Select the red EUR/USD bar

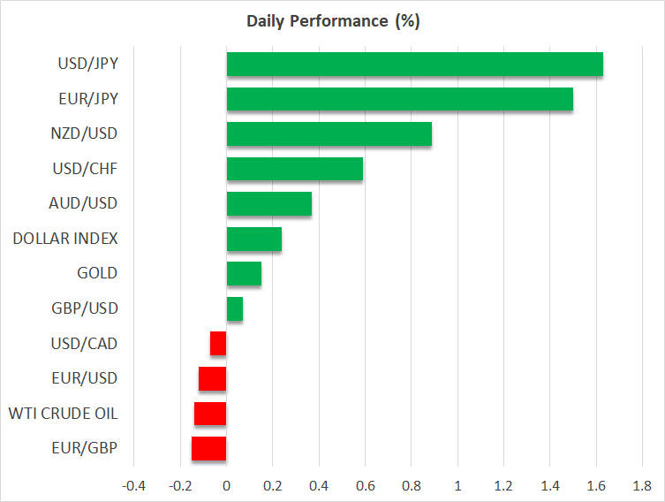pos(212,378)
